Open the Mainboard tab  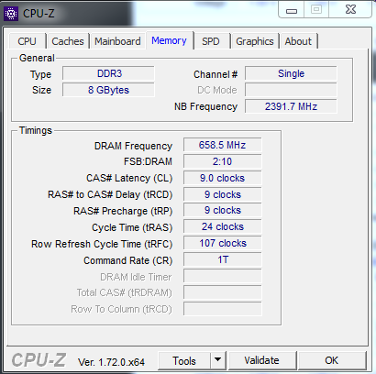[117, 41]
